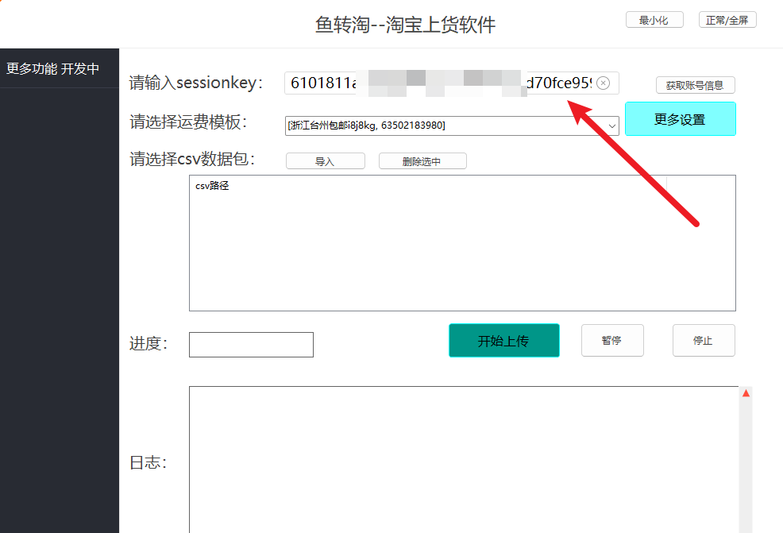This screenshot has height=533, width=783.
Task: Click the 获取账号信息 button
Action: (x=695, y=86)
